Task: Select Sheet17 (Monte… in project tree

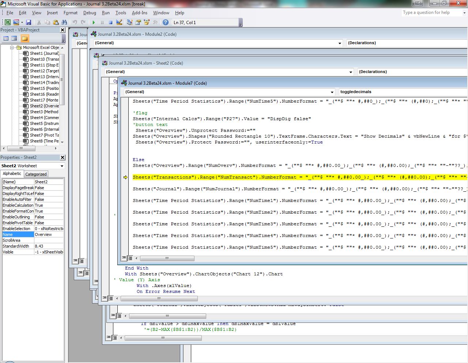Action: pyautogui.click(x=44, y=100)
